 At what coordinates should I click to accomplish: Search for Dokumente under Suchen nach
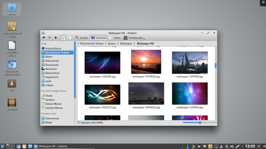coord(57,118)
